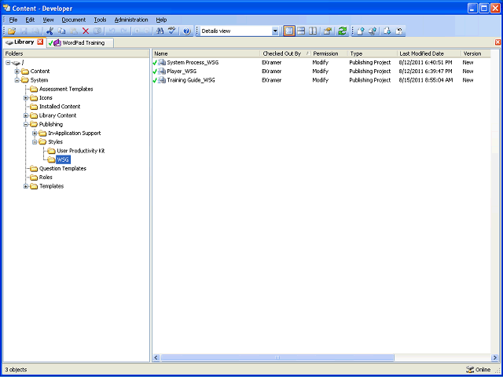Open the Administration menu
This screenshot has width=503, height=377.
[131, 20]
